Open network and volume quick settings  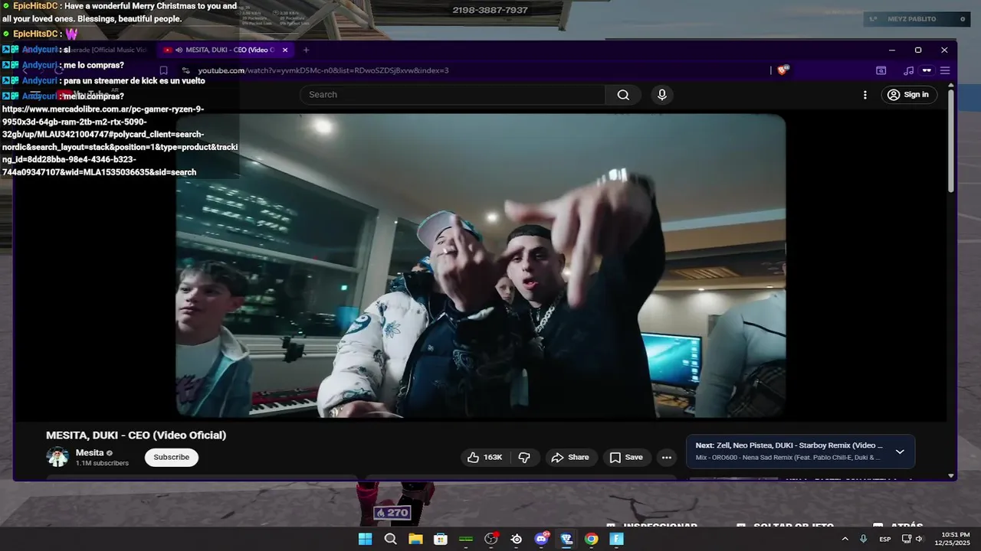click(912, 539)
